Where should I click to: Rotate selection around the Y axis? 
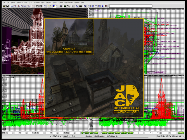(x=22, y=6)
